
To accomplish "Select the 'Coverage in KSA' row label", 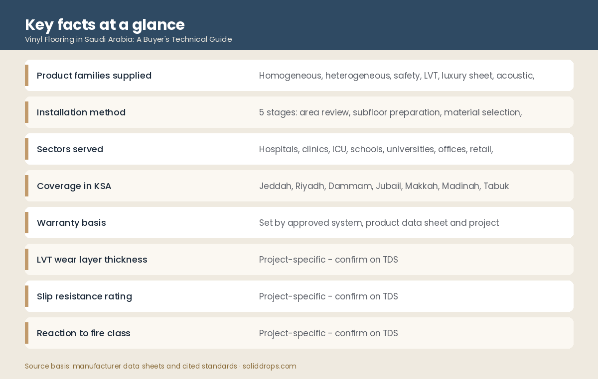I will pyautogui.click(x=74, y=186).
